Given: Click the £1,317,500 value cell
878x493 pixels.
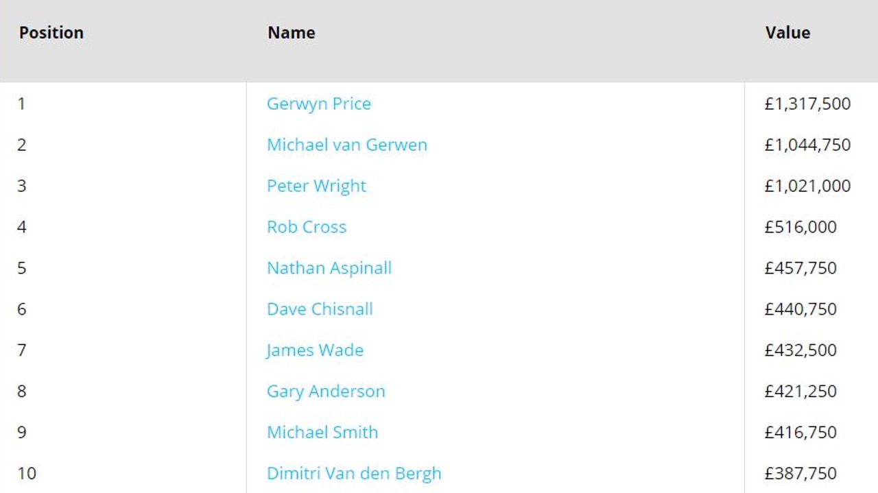Looking at the screenshot, I should 807,104.
